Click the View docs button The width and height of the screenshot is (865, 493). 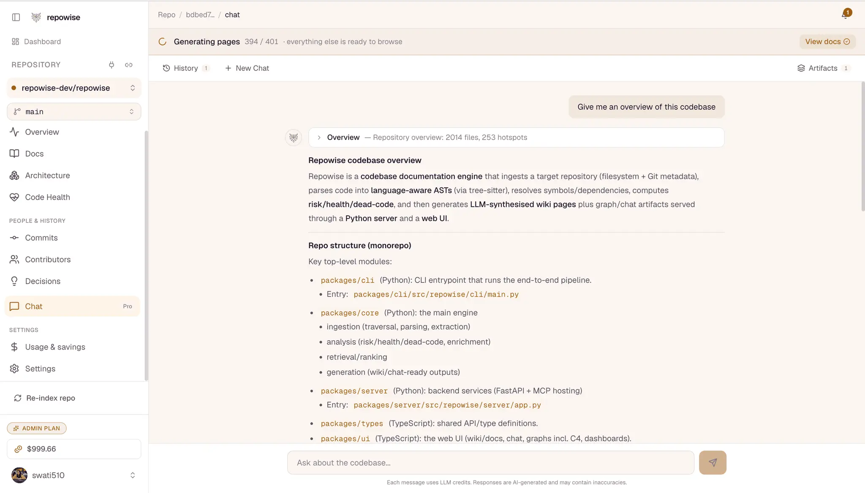(x=827, y=42)
